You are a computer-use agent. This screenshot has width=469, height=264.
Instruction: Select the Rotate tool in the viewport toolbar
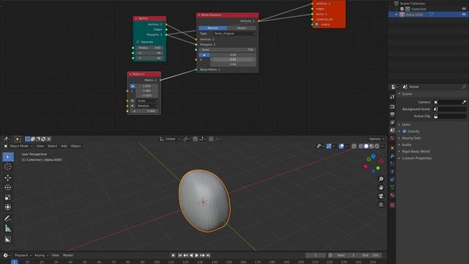[8, 188]
